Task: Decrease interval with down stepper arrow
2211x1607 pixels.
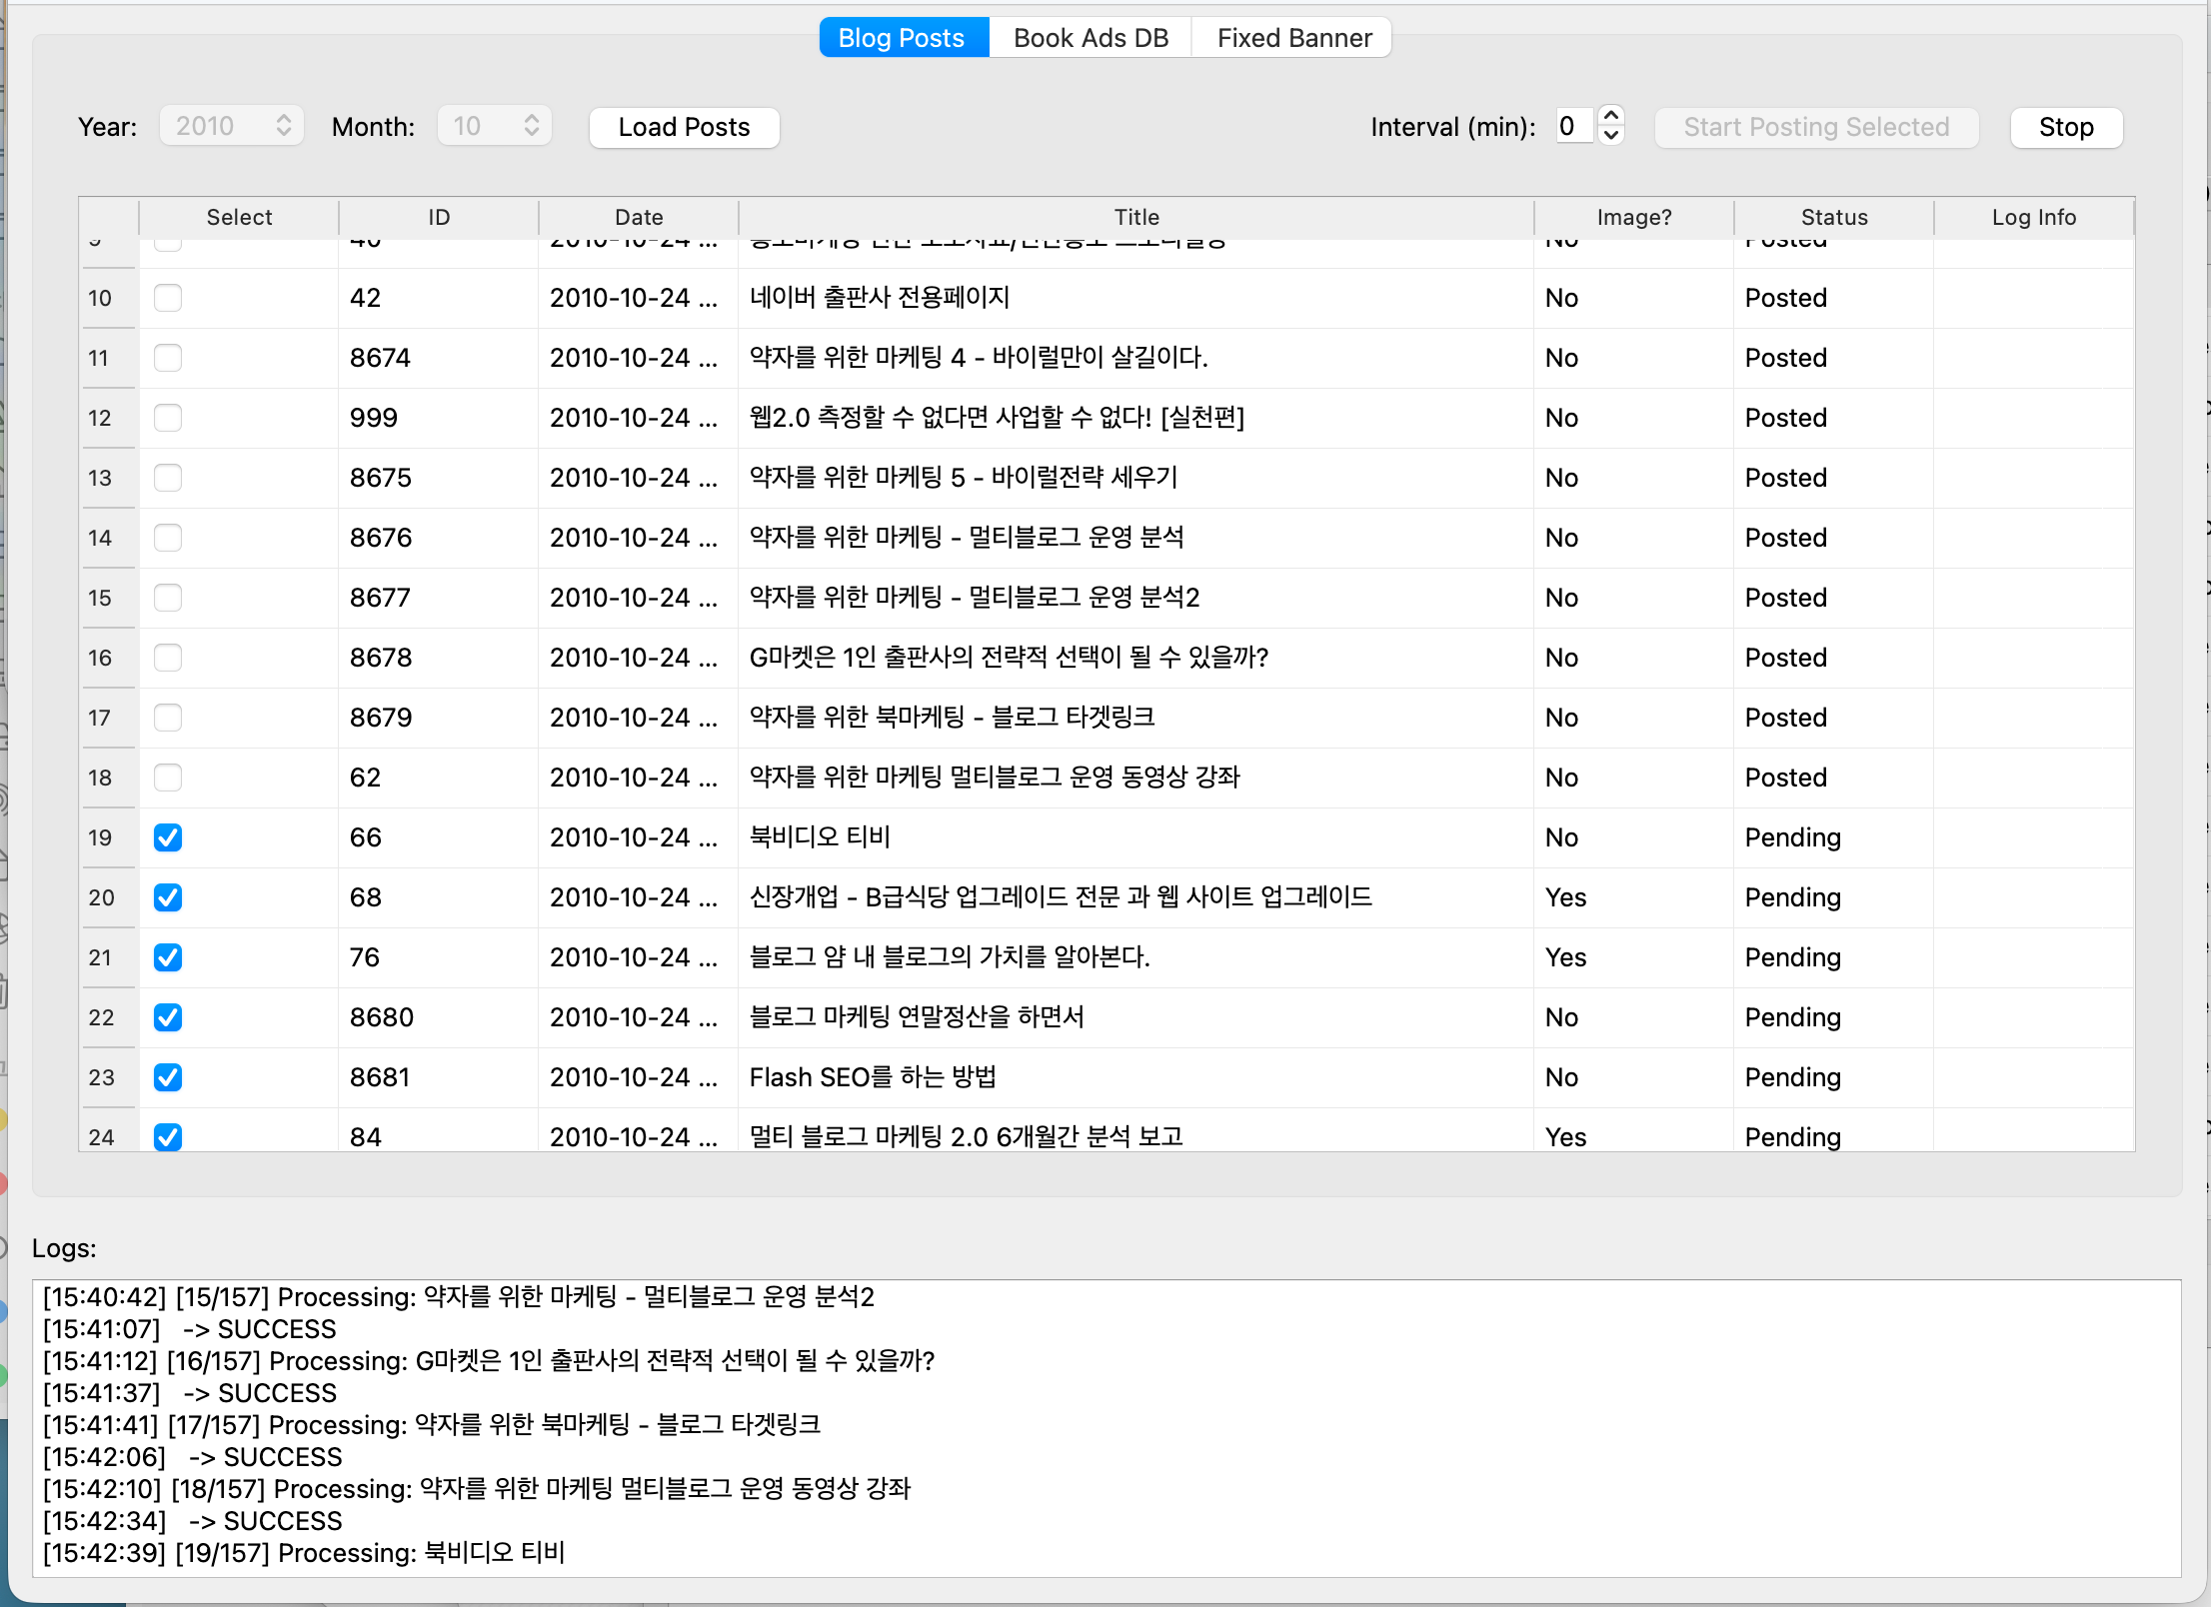Action: pyautogui.click(x=1610, y=136)
